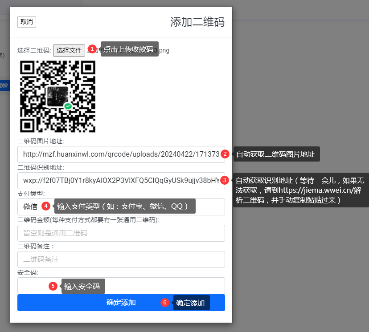The height and width of the screenshot is (332, 369).
Task: Click the 支付类型 field containing 微信
Action: (x=121, y=207)
